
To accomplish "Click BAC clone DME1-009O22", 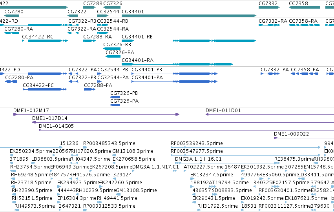I will (x=304, y=138).
